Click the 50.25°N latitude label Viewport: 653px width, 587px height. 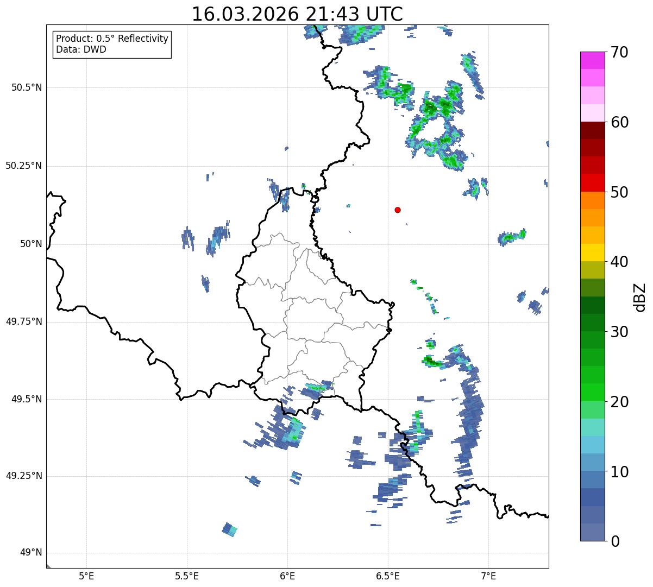click(x=24, y=166)
